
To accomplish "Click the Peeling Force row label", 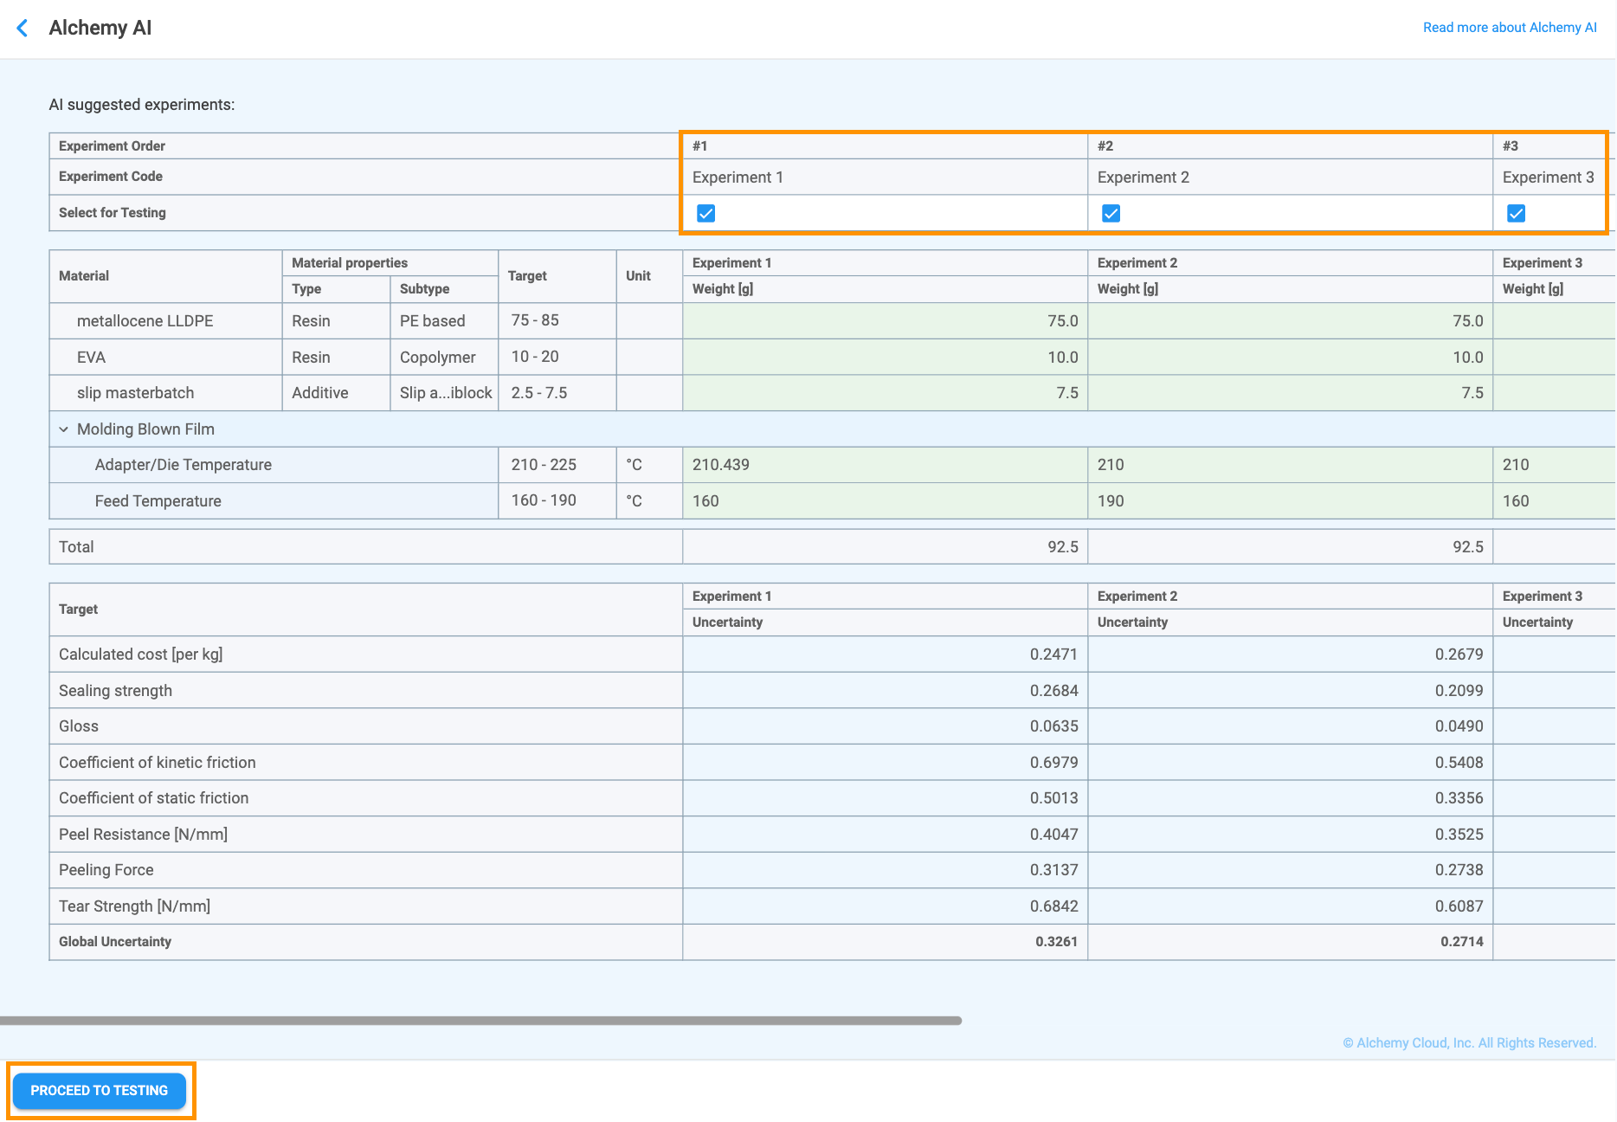I will [x=106, y=870].
